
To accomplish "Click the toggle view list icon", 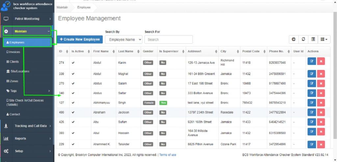I will pos(313,40).
